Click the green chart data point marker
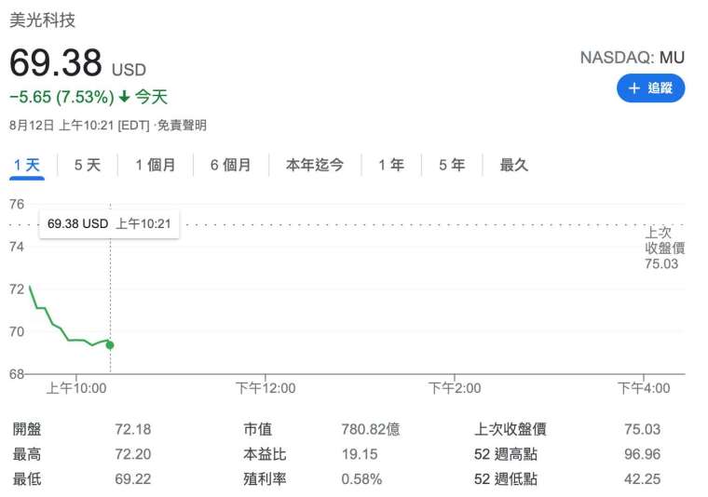Screen dimensions: 708x497 [x=110, y=345]
